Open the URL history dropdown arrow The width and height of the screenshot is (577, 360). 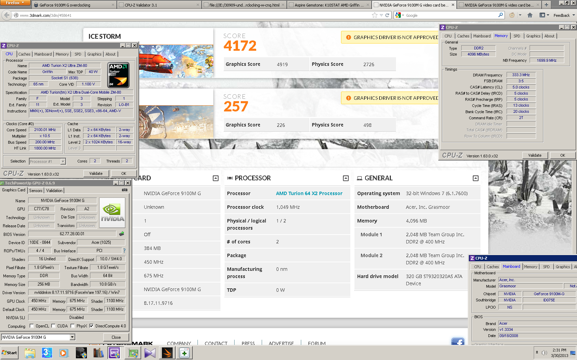[381, 15]
